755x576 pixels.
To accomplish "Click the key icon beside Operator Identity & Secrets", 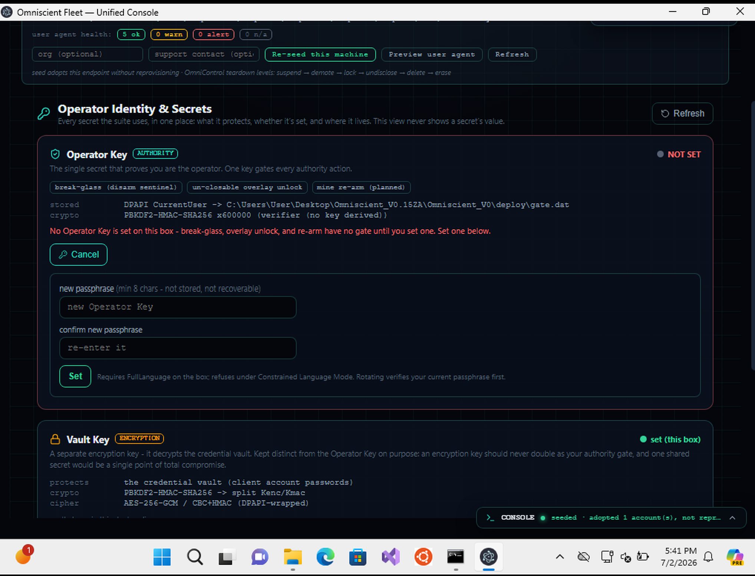I will pyautogui.click(x=44, y=113).
